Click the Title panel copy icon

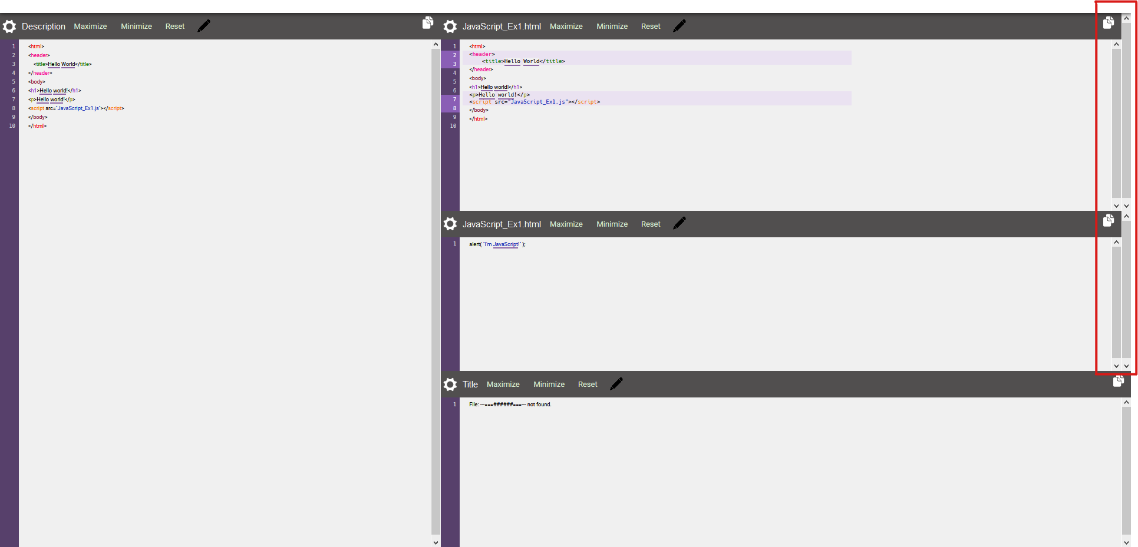pyautogui.click(x=1119, y=380)
